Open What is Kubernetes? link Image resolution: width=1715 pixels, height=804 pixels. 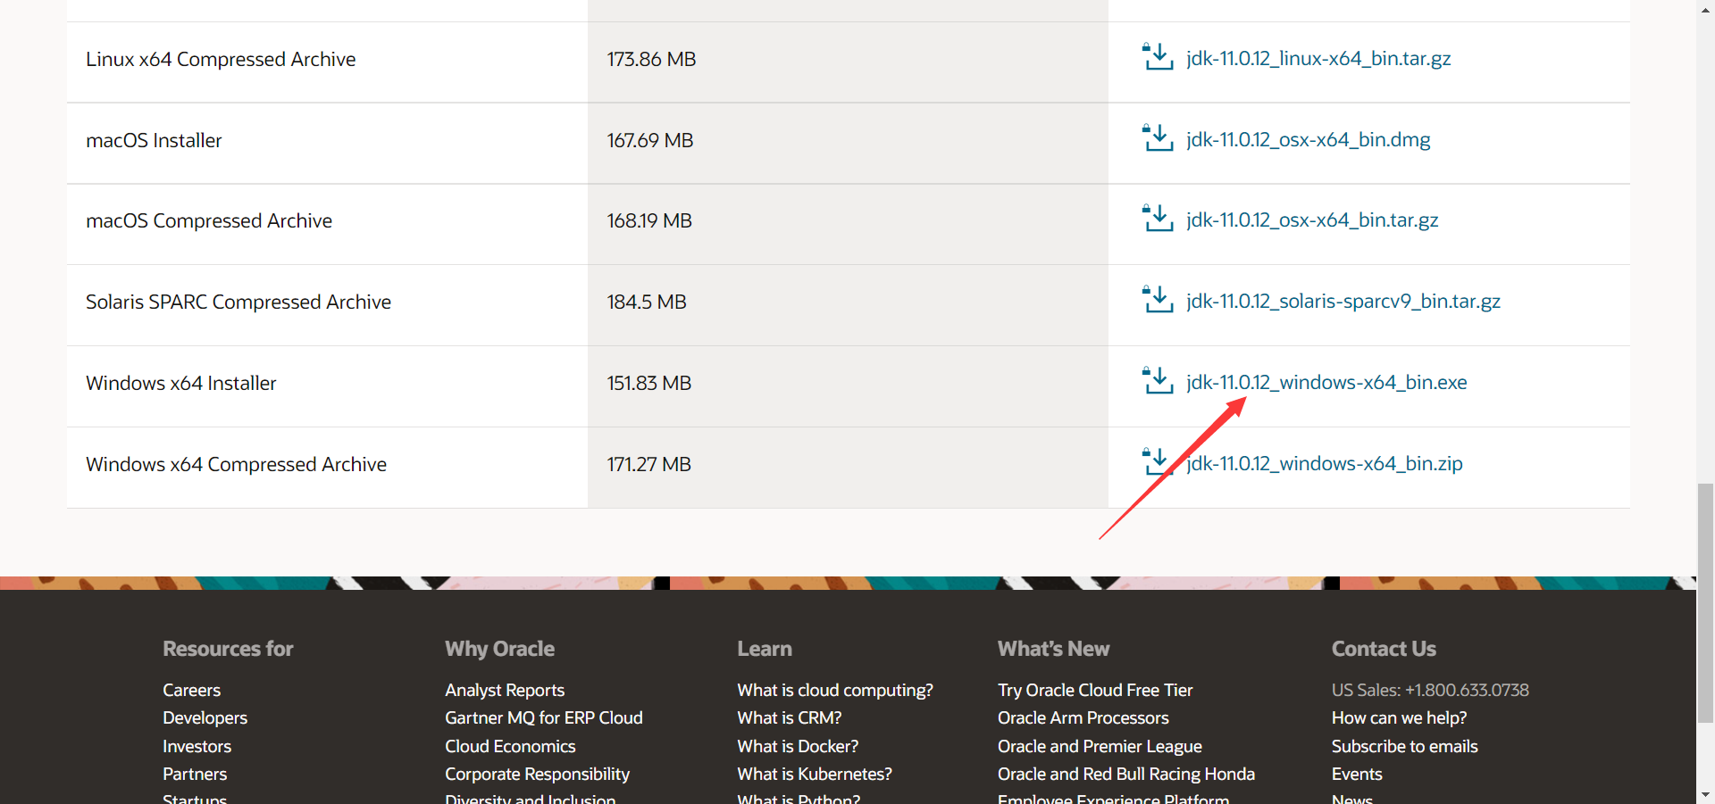(815, 774)
